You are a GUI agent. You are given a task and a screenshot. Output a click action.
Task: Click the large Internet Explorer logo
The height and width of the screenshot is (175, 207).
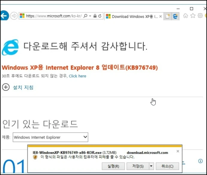coord(10,47)
